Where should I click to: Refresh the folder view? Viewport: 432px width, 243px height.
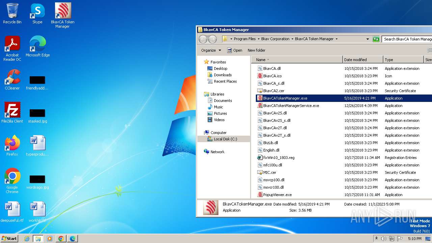[376, 39]
